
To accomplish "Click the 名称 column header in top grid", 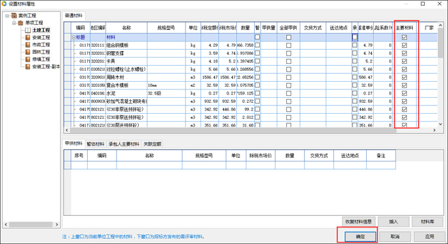I will (x=127, y=27).
